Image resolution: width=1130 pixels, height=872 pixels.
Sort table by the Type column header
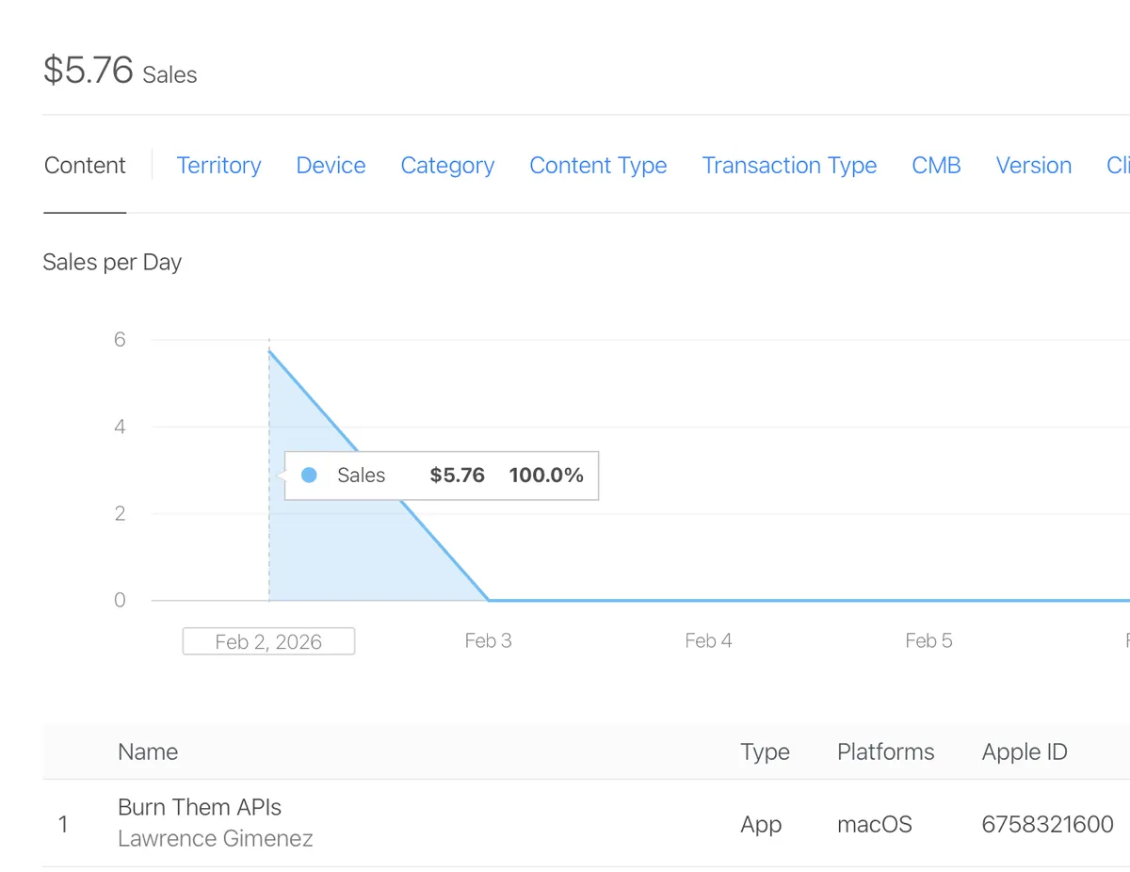click(765, 752)
